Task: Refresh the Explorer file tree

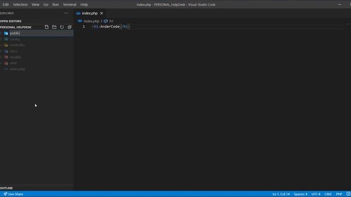Action: (62, 27)
